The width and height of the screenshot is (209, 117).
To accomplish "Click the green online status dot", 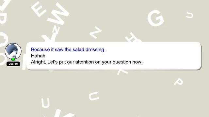I will coord(13,59).
